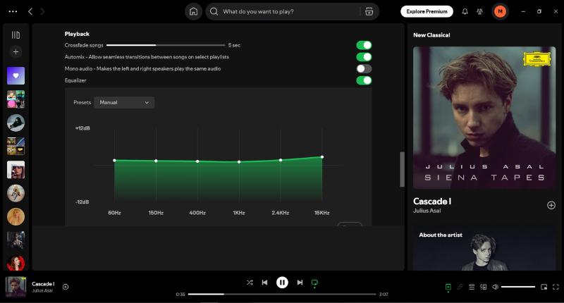Viewport: 564px width, 303px height.
Task: Open the miniplayer
Action: (x=544, y=287)
